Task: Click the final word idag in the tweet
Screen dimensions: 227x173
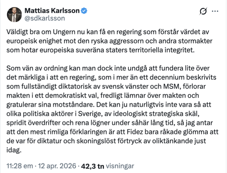Action: (x=13, y=149)
